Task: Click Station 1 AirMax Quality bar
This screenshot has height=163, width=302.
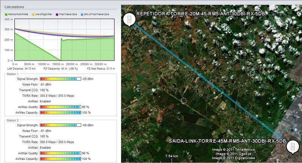Action: coord(60,107)
